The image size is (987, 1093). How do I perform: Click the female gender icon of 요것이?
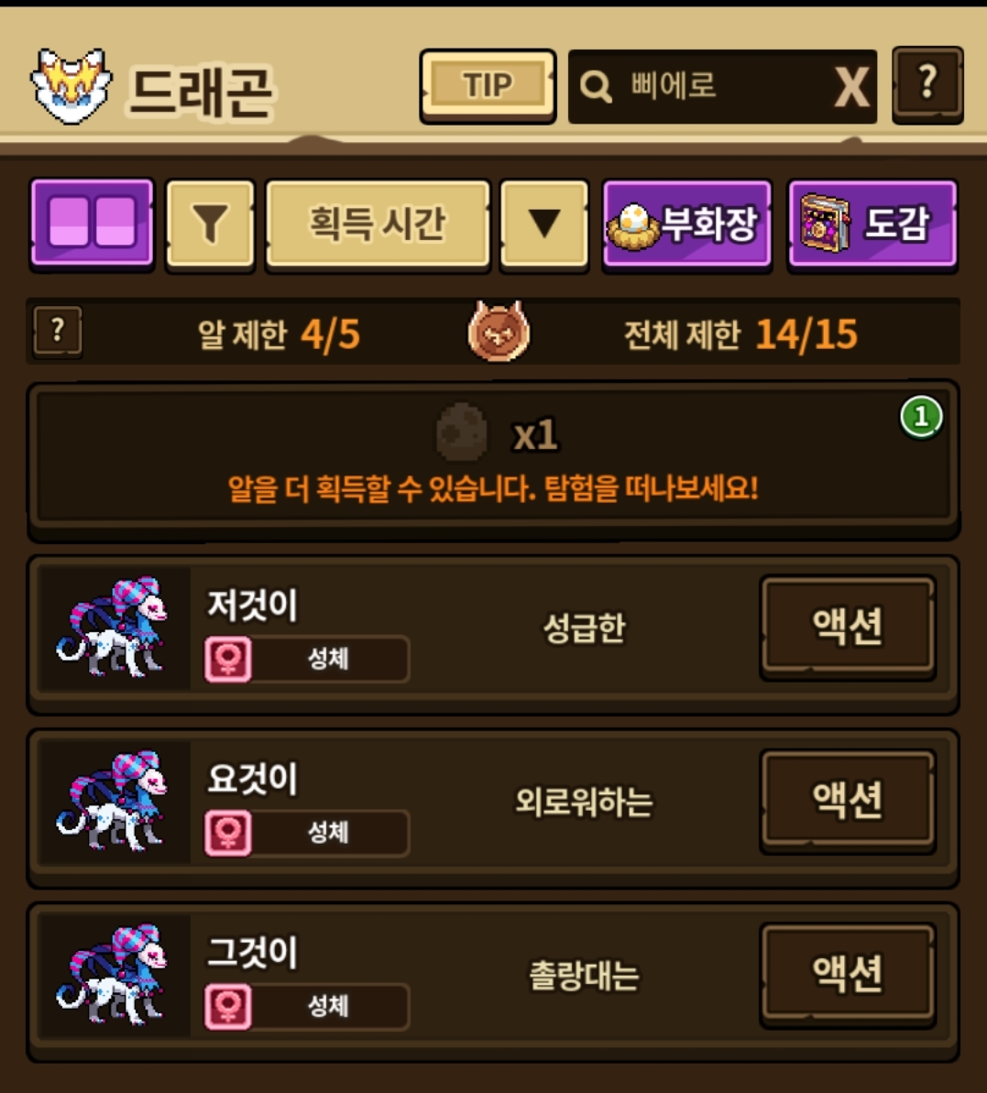pos(228,832)
